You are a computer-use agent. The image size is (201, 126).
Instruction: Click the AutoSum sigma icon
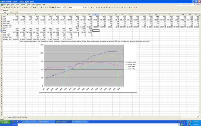click(x=44, y=7)
